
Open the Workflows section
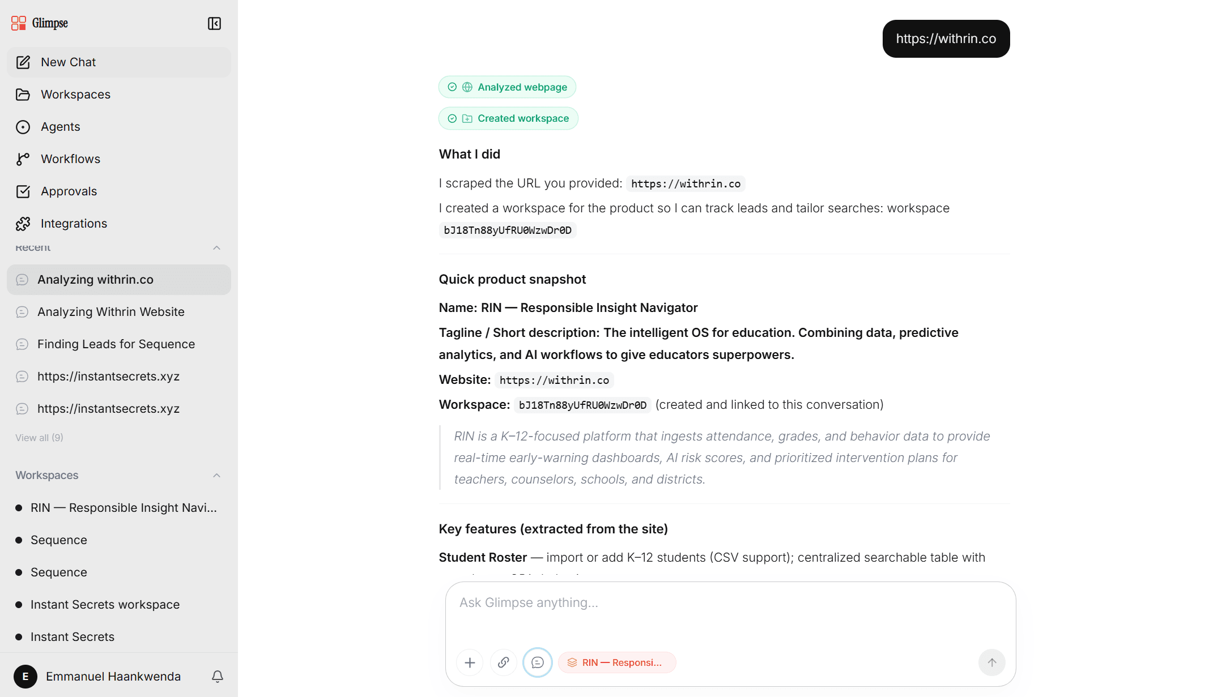[70, 159]
